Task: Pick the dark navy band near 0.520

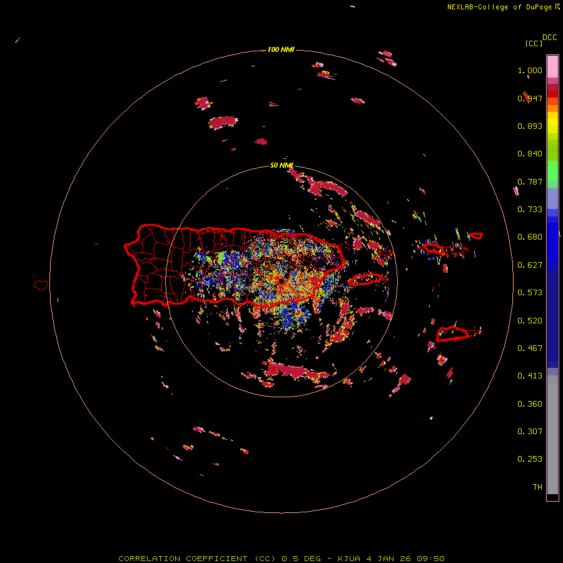Action: [552, 320]
